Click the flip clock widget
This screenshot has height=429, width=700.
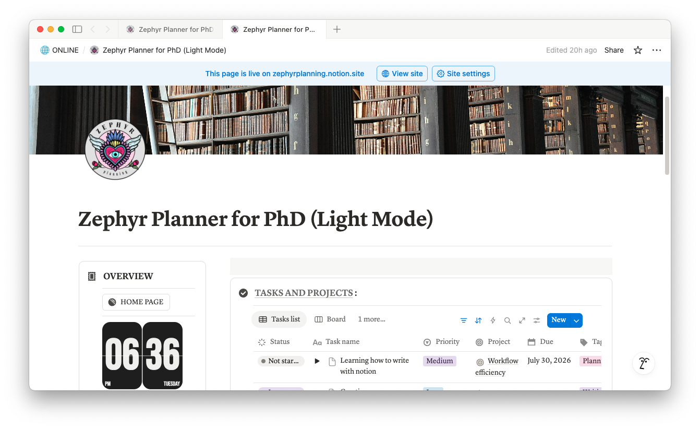point(142,355)
